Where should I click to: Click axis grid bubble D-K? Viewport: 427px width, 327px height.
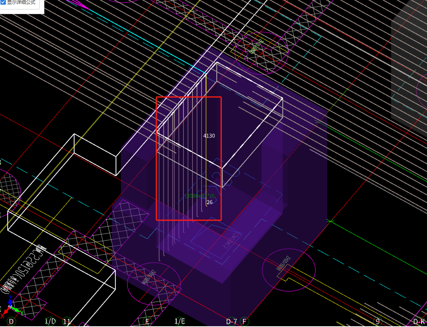420,322
